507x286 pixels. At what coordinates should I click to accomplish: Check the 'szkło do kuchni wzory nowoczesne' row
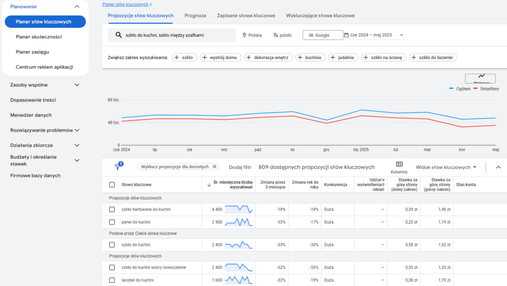pyautogui.click(x=112, y=267)
